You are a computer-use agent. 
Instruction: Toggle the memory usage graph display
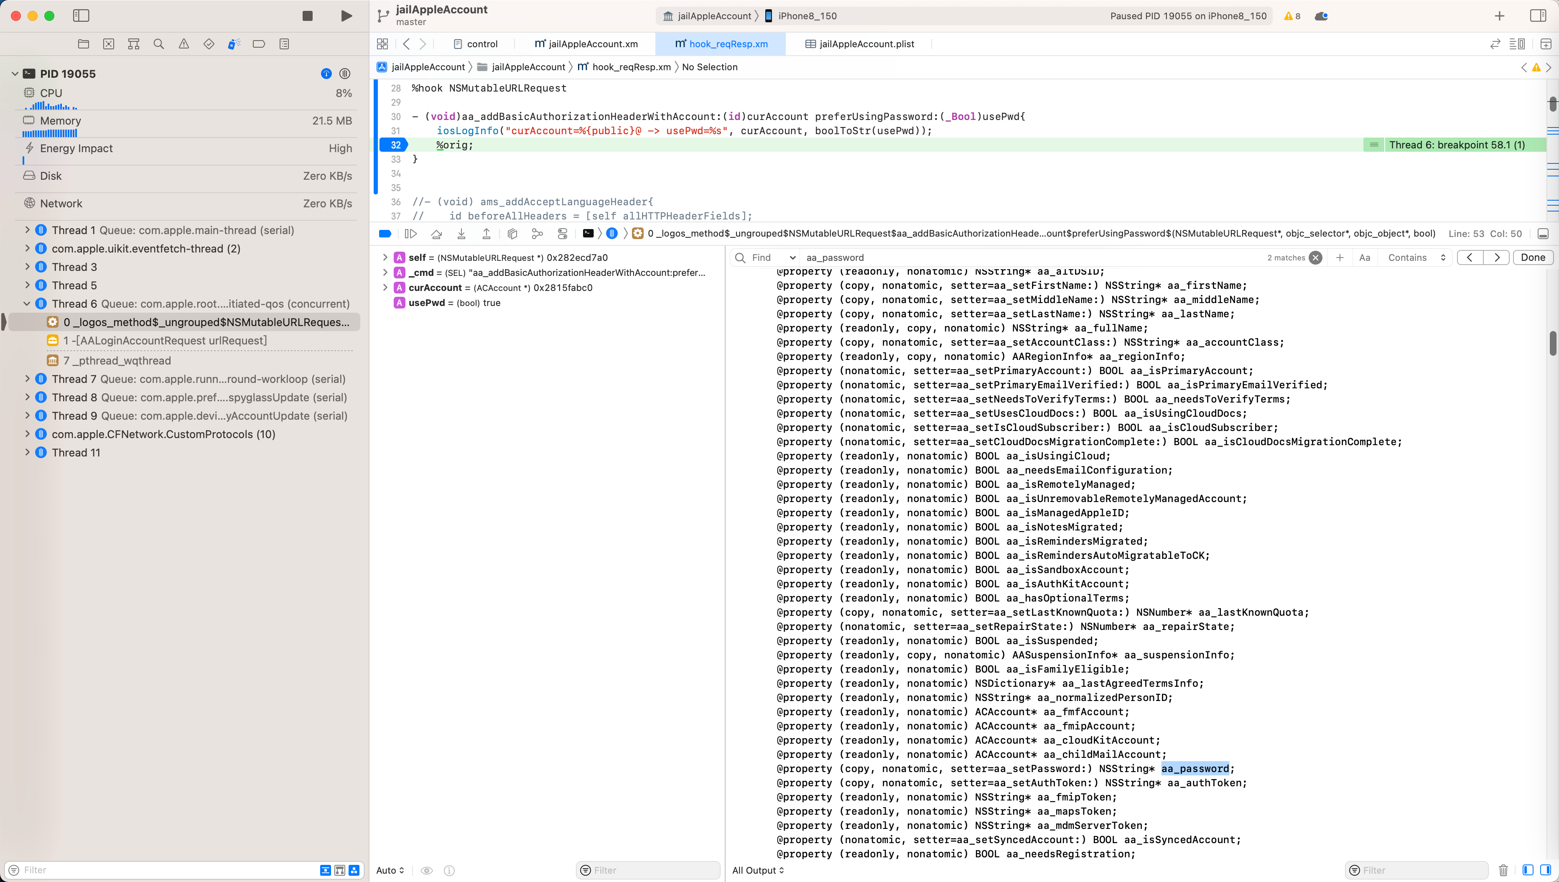pos(60,121)
